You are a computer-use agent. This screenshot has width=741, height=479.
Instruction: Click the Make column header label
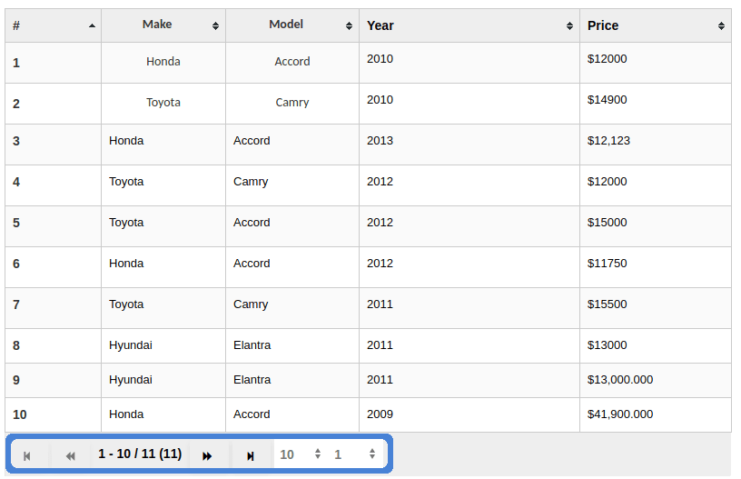point(157,25)
